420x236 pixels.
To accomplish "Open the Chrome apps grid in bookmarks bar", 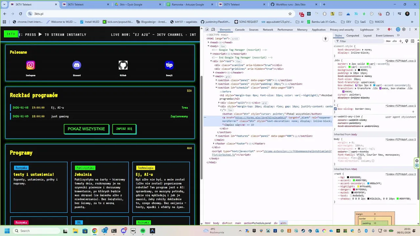I will (4, 22).
